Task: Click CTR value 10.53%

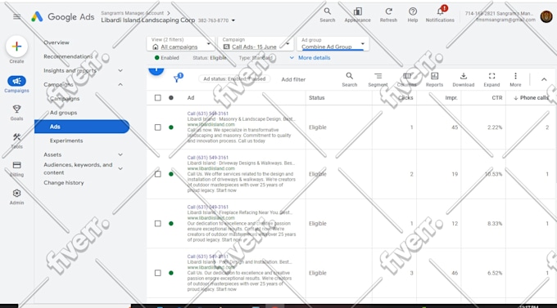Action: 493,174
